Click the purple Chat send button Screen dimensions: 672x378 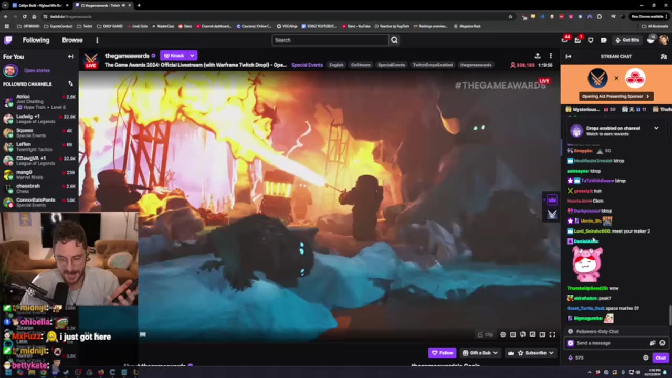pyautogui.click(x=660, y=358)
